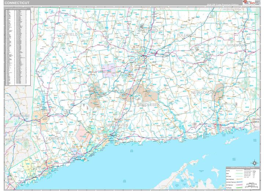Click the 2020 Connecticut State Map legend title

[x=243, y=168]
